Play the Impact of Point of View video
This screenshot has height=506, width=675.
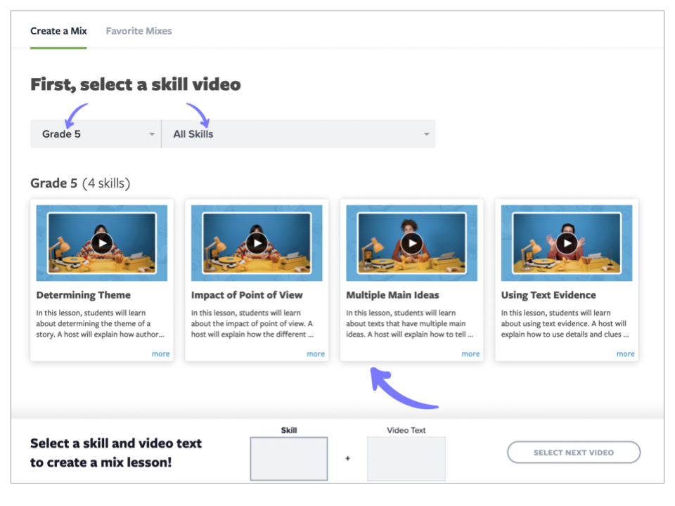click(x=257, y=243)
